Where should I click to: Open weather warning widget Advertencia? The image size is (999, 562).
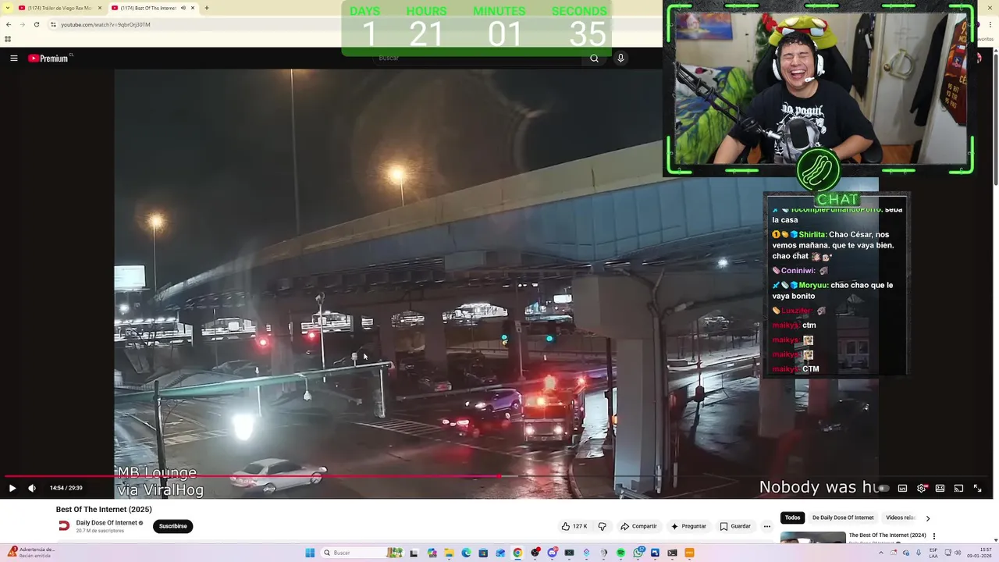point(30,553)
